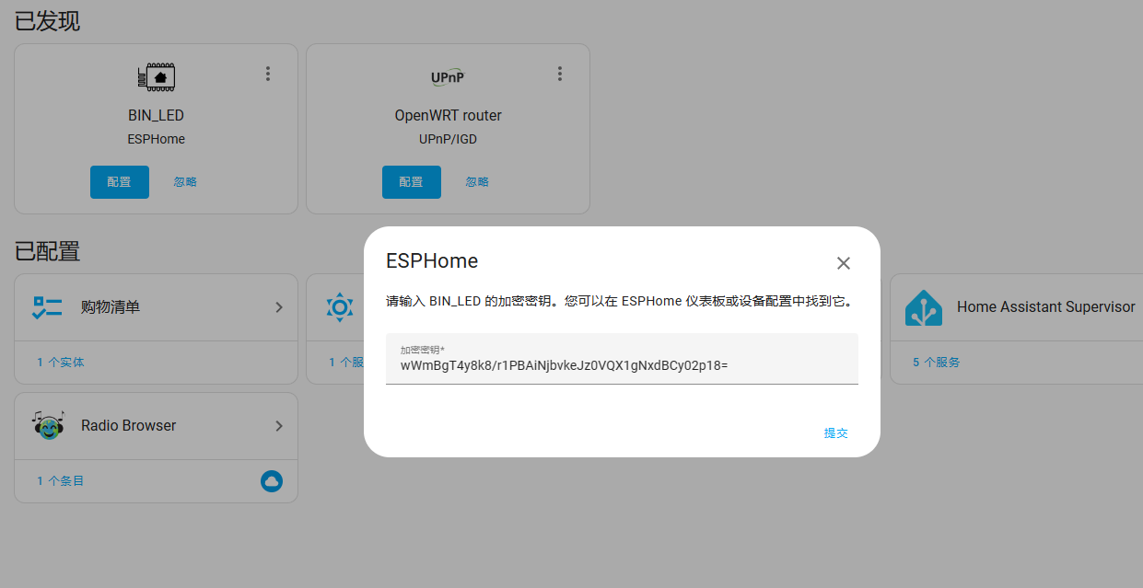1143x588 pixels.
Task: Expand the 购物清单 card chevron
Action: [x=279, y=307]
